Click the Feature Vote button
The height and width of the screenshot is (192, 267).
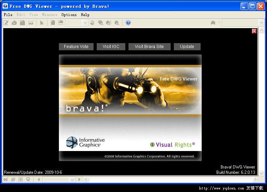click(76, 47)
